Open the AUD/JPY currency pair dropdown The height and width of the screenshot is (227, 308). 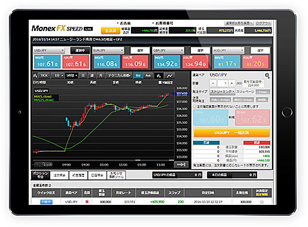(228, 50)
